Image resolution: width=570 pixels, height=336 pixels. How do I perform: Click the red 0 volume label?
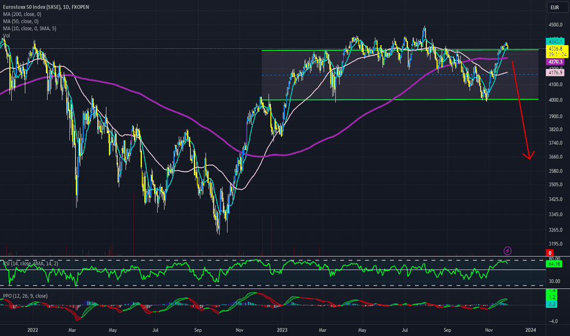[550, 253]
